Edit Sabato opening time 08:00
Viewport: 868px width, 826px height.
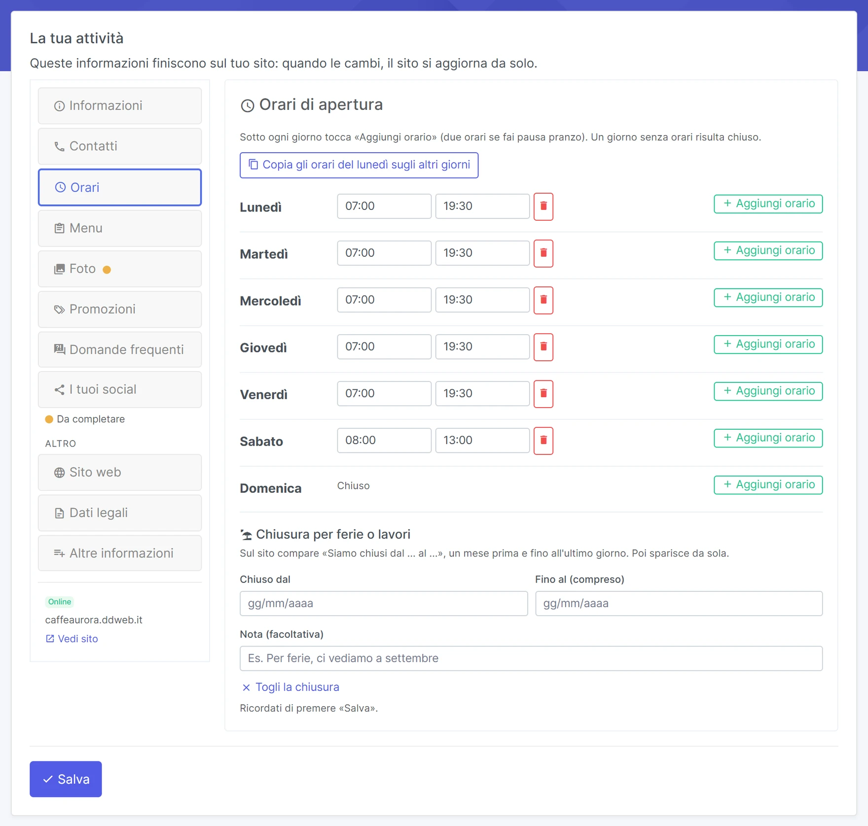(384, 440)
